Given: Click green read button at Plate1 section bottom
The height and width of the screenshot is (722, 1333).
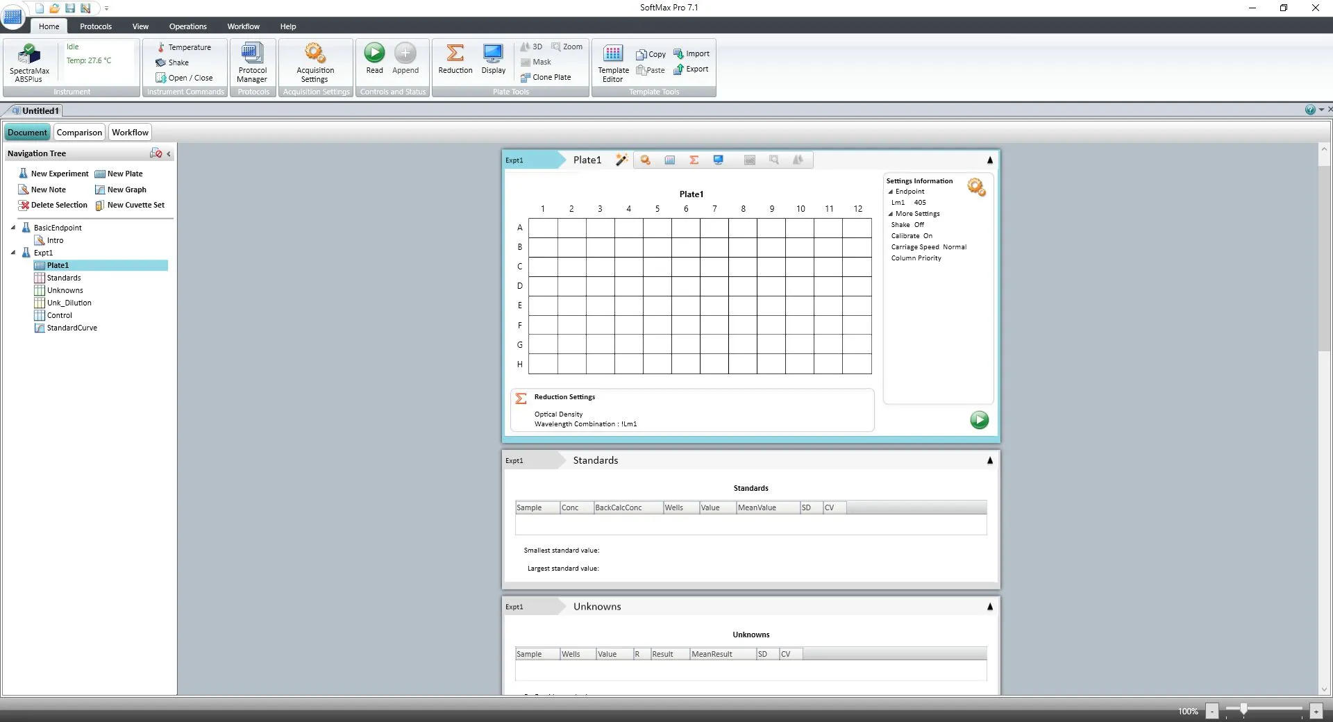Looking at the screenshot, I should coord(979,420).
